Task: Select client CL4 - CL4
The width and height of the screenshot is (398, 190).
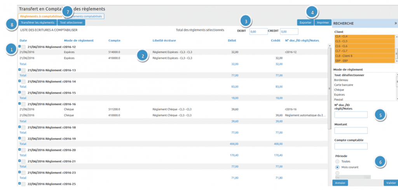Action: [x=365, y=37]
